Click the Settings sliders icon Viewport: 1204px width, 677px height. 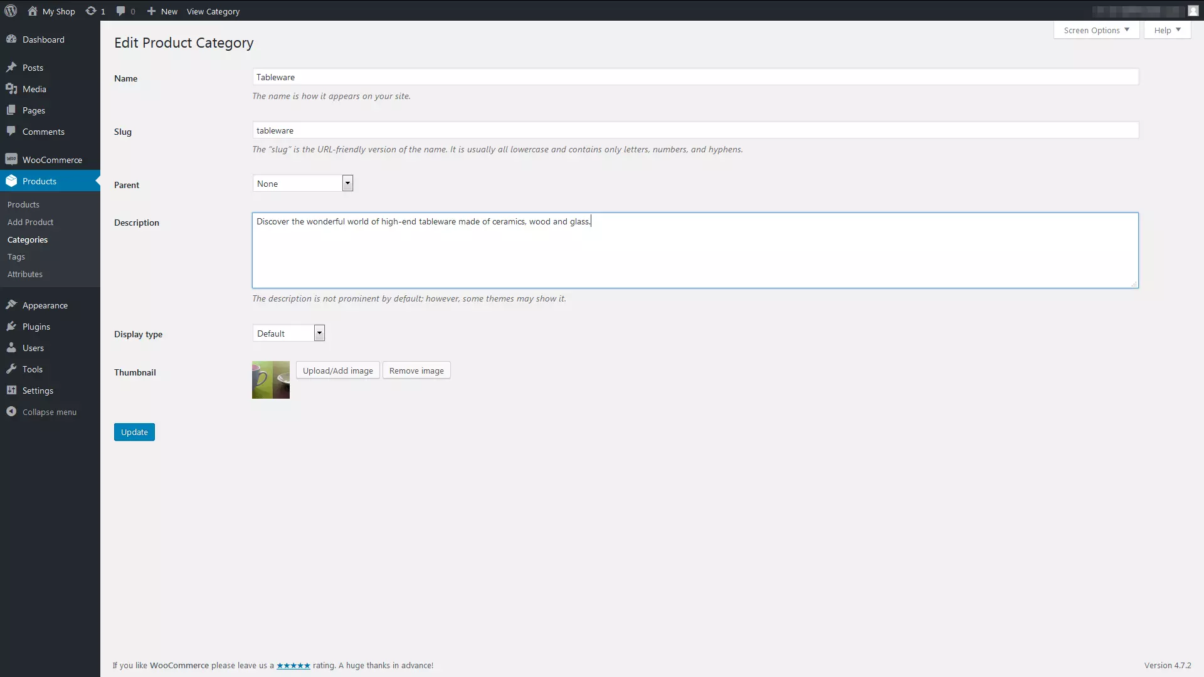tap(11, 390)
